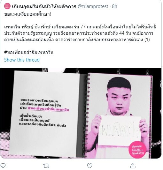
Task: Click the display name เกียมอุดมไม่ก้มหัวให้เผด็จการ
Action: 44,6
